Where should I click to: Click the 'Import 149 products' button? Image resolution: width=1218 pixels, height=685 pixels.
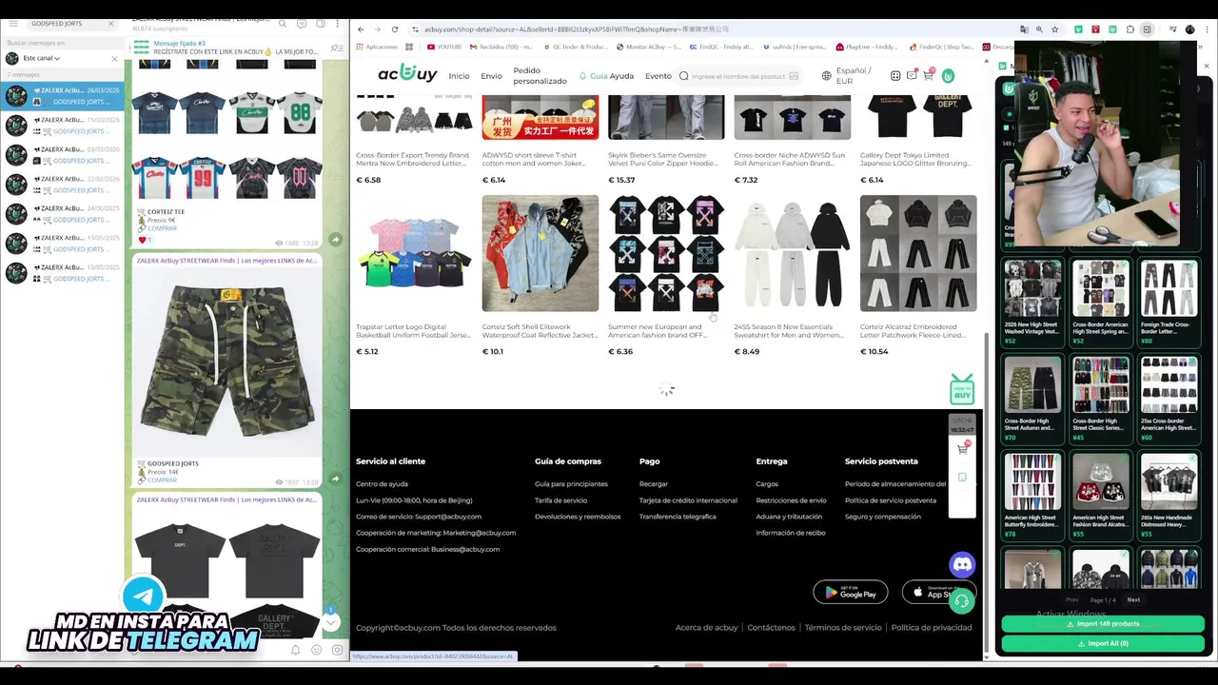[1103, 624]
